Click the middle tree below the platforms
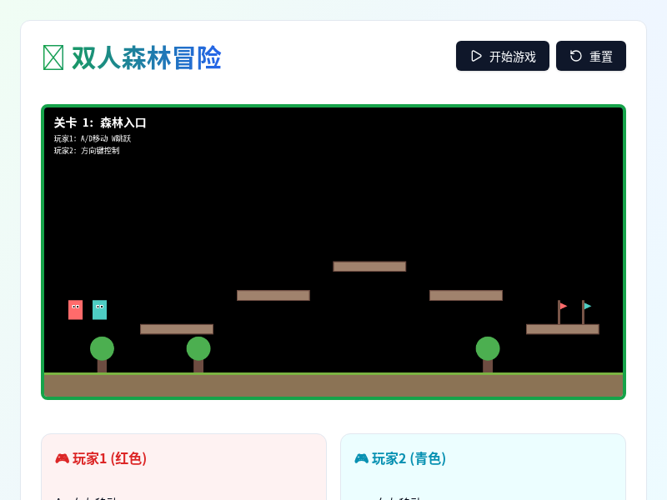This screenshot has width=667, height=500. pyautogui.click(x=198, y=350)
